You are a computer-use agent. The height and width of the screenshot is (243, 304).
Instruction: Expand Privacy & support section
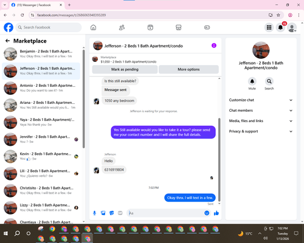tap(261, 131)
